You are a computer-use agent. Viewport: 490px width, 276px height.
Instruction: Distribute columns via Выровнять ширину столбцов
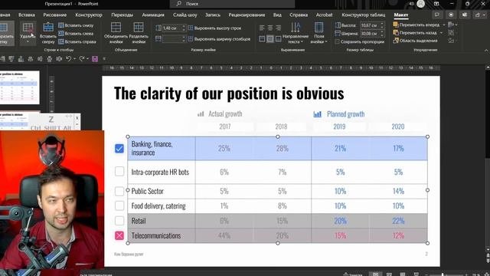click(219, 39)
